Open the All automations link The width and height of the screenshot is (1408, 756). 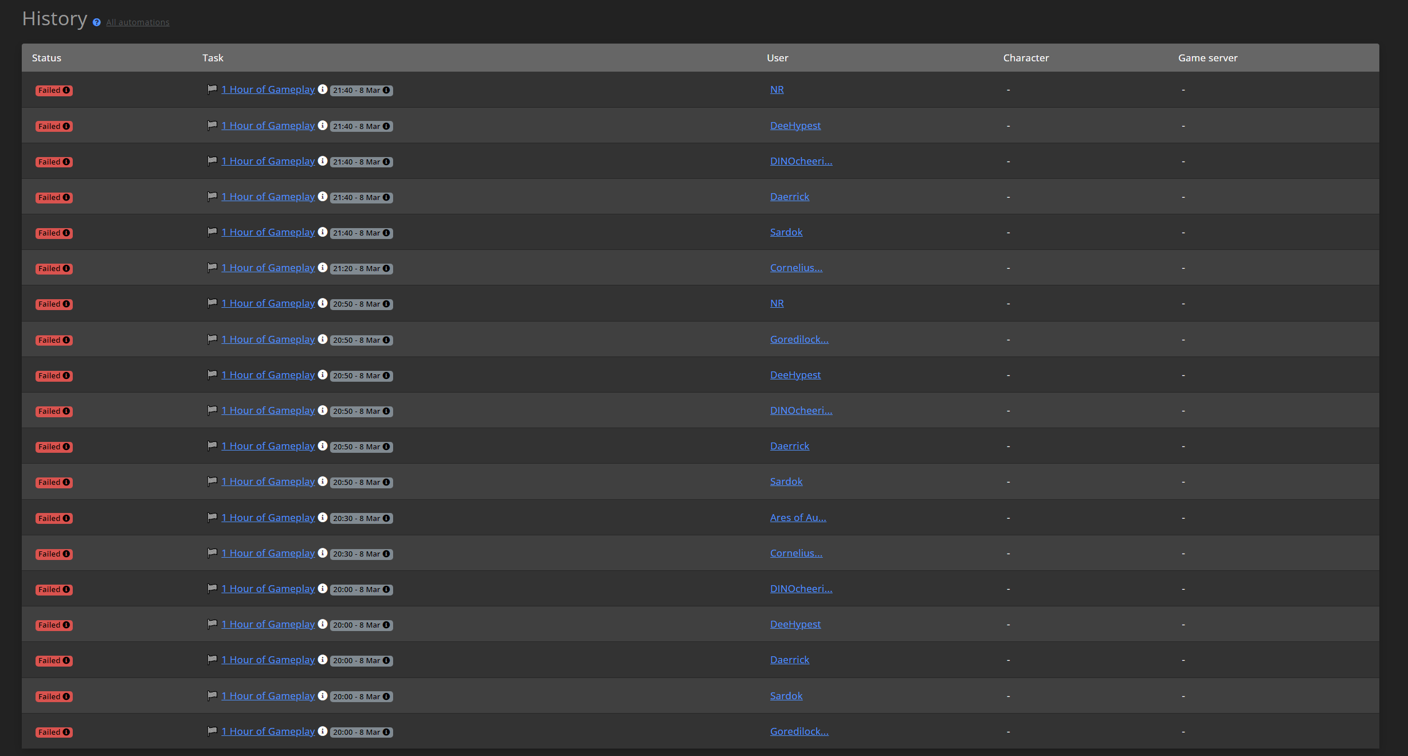[138, 22]
